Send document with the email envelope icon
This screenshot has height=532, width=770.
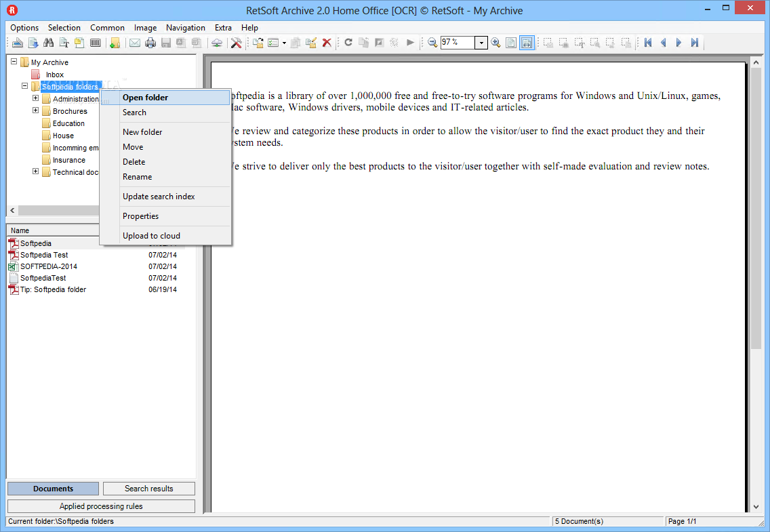pyautogui.click(x=135, y=43)
